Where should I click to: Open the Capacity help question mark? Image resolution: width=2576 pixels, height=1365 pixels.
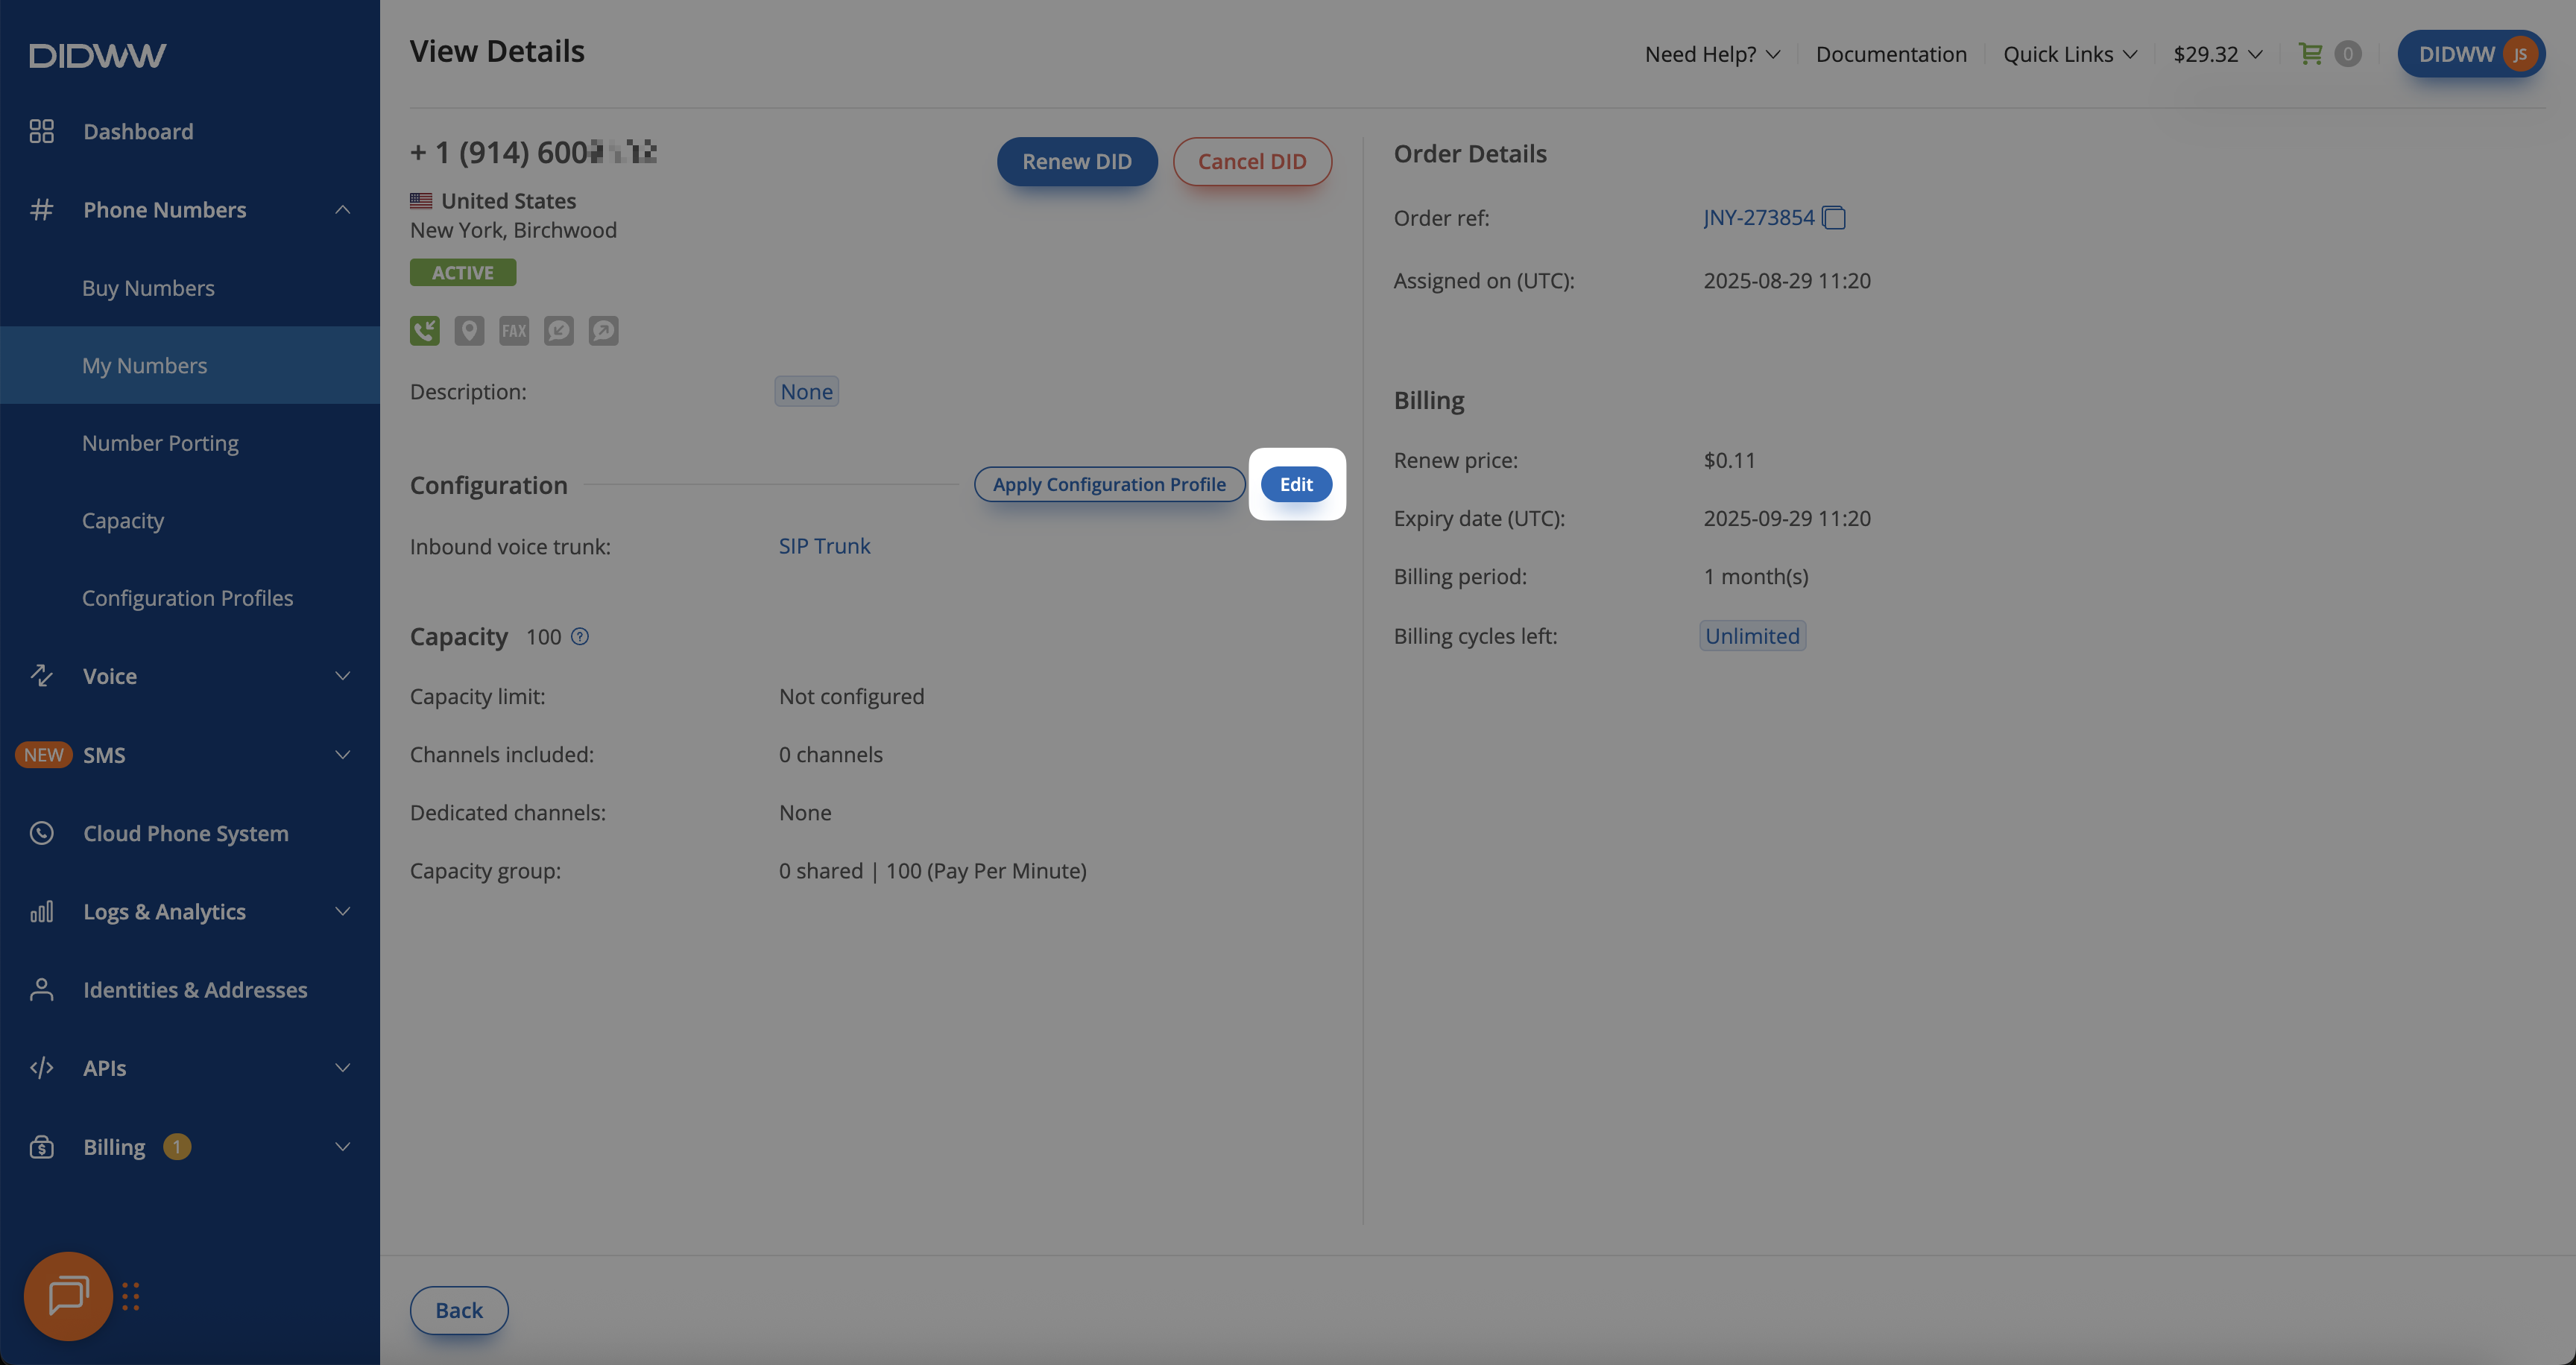580,636
